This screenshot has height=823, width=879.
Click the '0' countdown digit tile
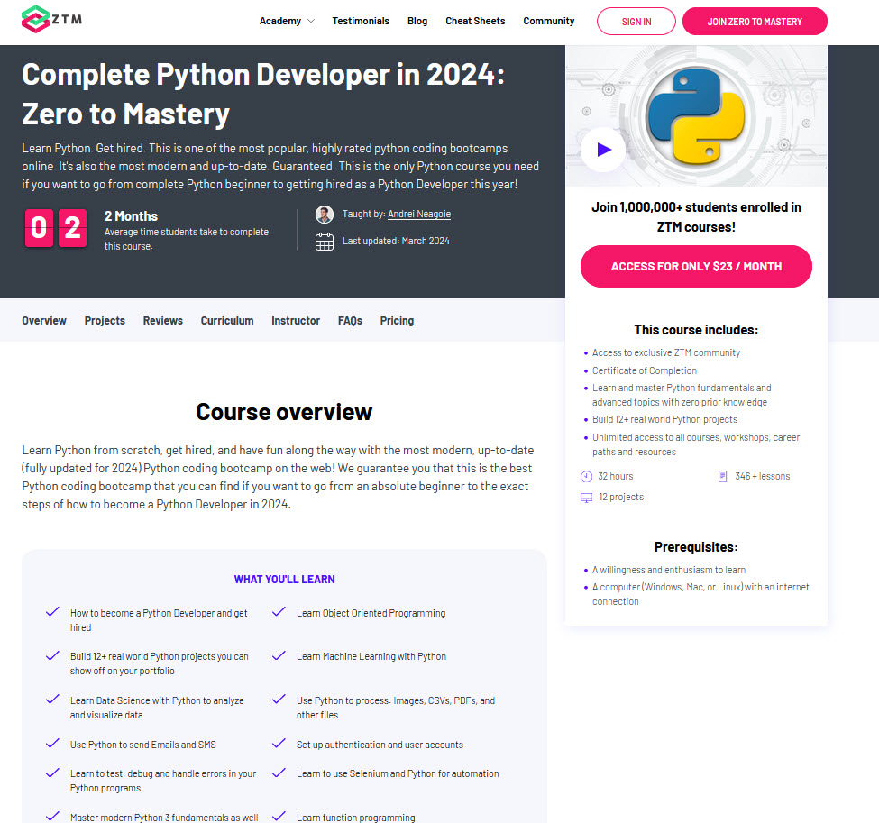pos(39,228)
